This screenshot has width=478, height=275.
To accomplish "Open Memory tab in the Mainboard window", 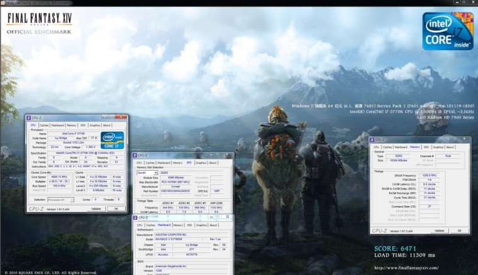I will pyautogui.click(x=179, y=225).
